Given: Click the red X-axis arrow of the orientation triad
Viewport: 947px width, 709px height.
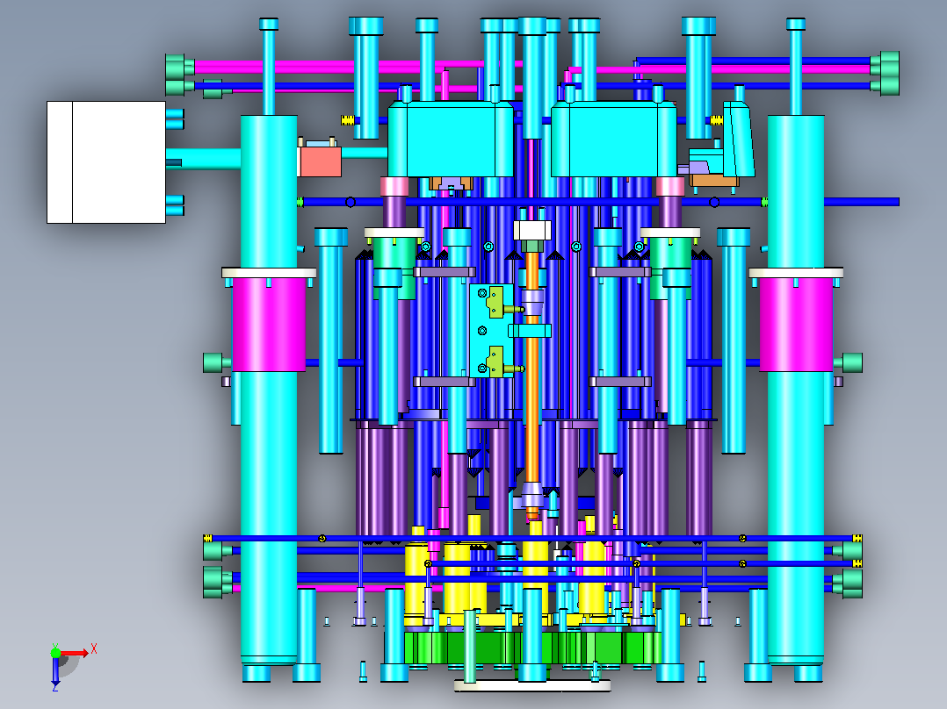Looking at the screenshot, I should pos(75,653).
